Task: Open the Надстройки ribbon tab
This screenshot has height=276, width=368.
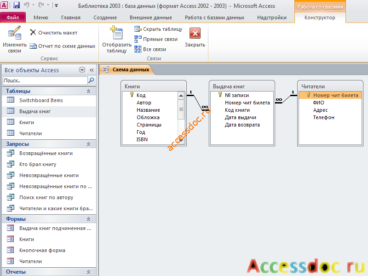Action: (x=272, y=17)
